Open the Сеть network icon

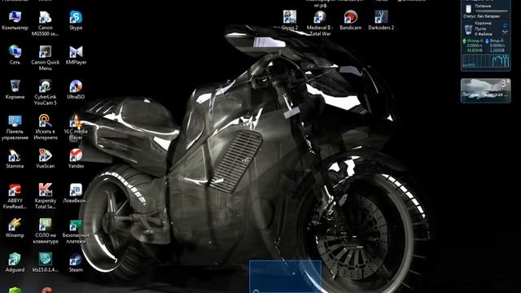pyautogui.click(x=15, y=55)
